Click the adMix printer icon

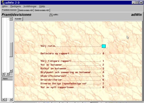(x=51, y=15)
